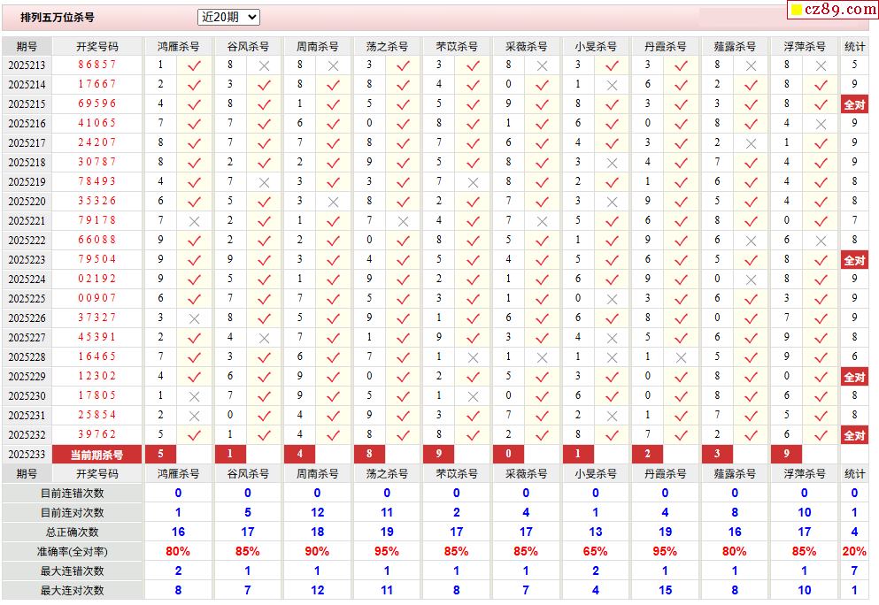Image resolution: width=879 pixels, height=605 pixels.
Task: Click 谷风杀号 X mark in row 2025213
Action: [x=264, y=65]
